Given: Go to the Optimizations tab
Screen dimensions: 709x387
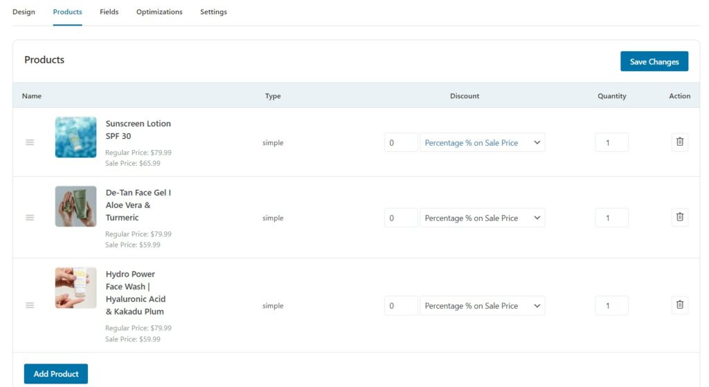Looking at the screenshot, I should click(159, 12).
